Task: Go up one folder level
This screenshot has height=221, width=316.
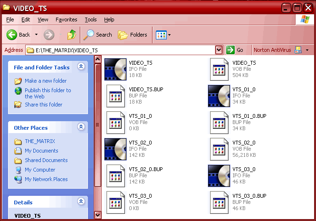Action: pos(72,35)
